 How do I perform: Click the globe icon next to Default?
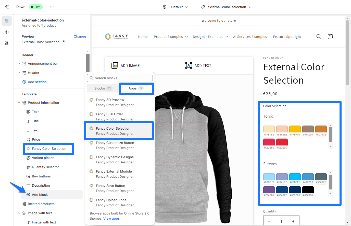[x=165, y=7]
